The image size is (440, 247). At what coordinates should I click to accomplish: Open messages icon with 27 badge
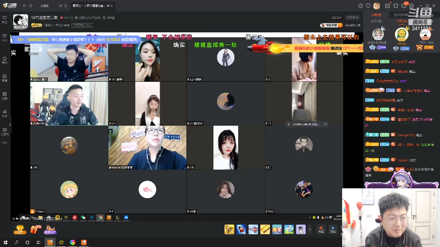point(404,5)
